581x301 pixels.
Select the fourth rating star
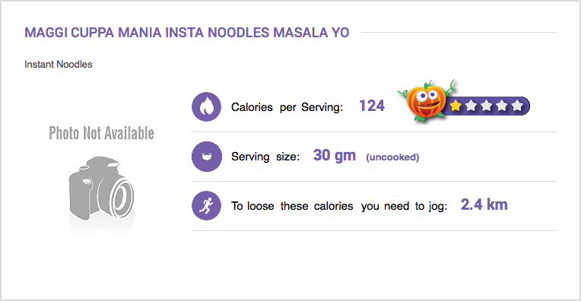click(501, 106)
